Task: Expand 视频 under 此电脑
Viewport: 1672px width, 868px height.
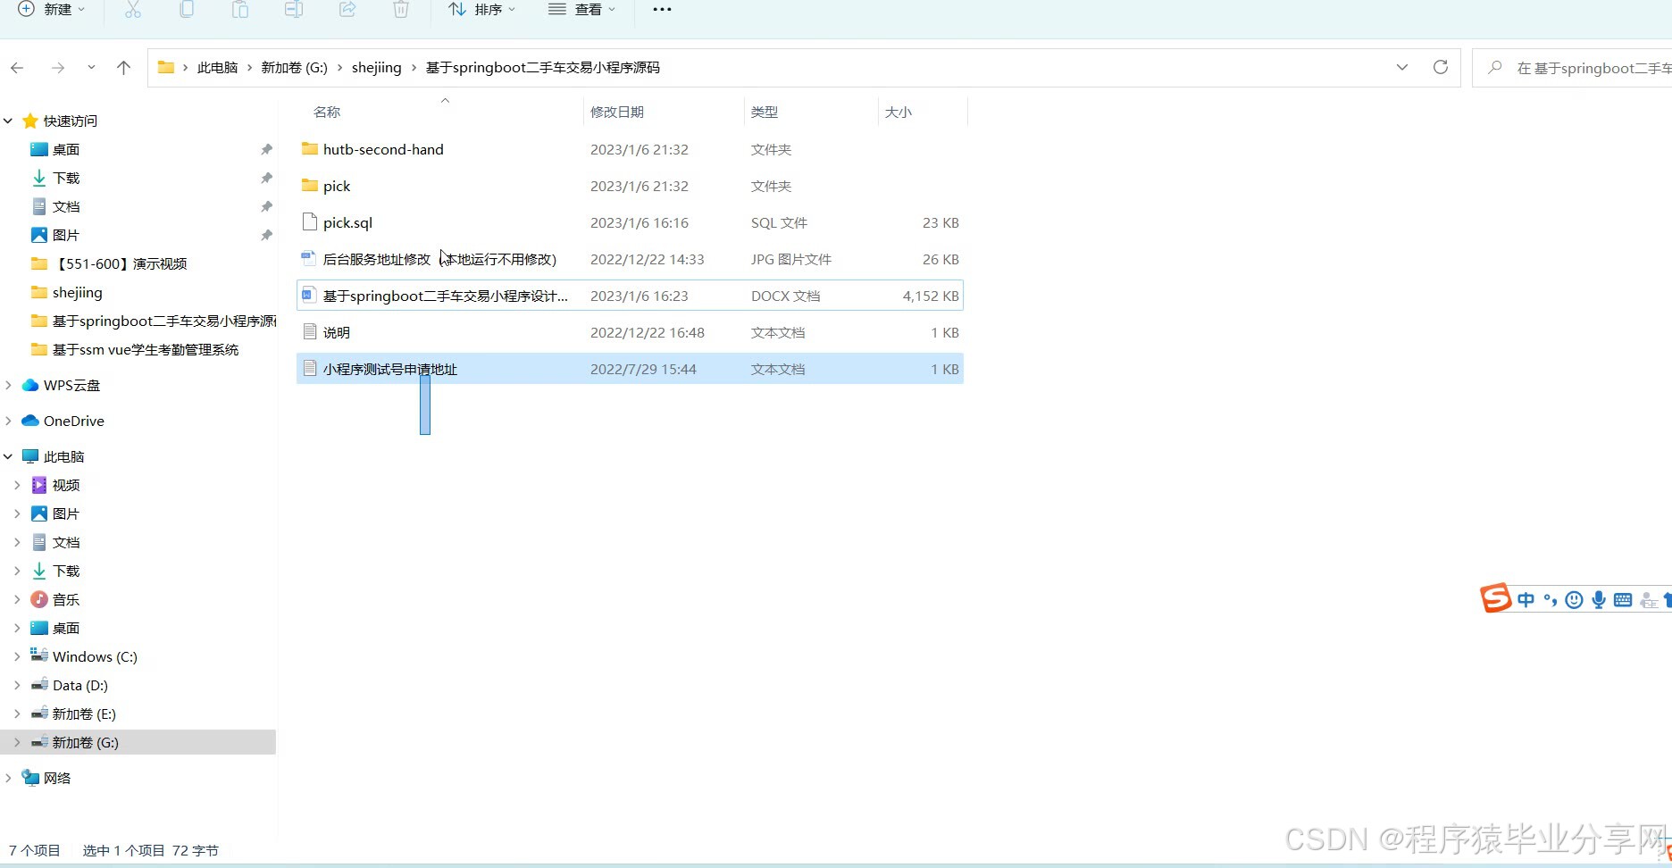Action: tap(17, 485)
